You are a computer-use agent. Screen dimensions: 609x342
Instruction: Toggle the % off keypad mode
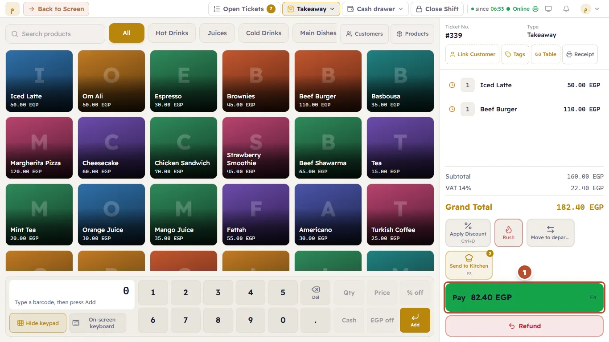(415, 293)
